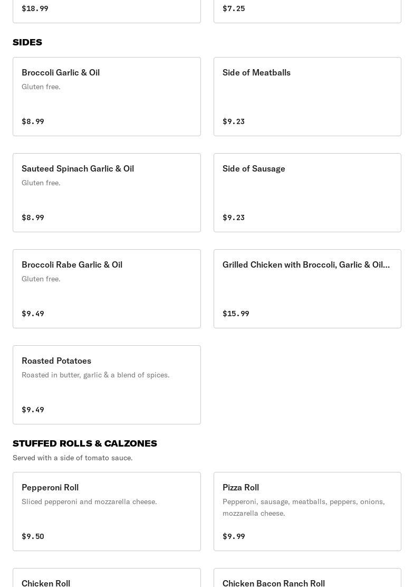Click the Roasted Potatoes description text

pos(95,375)
